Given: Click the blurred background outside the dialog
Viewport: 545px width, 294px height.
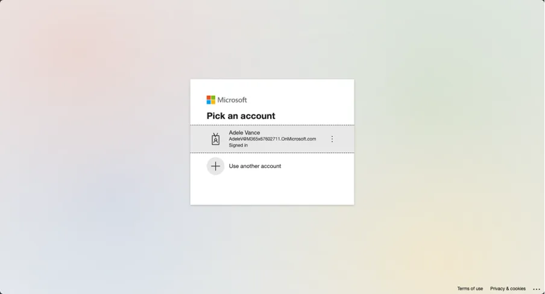Looking at the screenshot, I should tap(94, 146).
